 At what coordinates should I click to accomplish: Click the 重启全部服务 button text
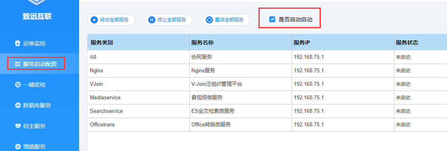click(x=229, y=20)
